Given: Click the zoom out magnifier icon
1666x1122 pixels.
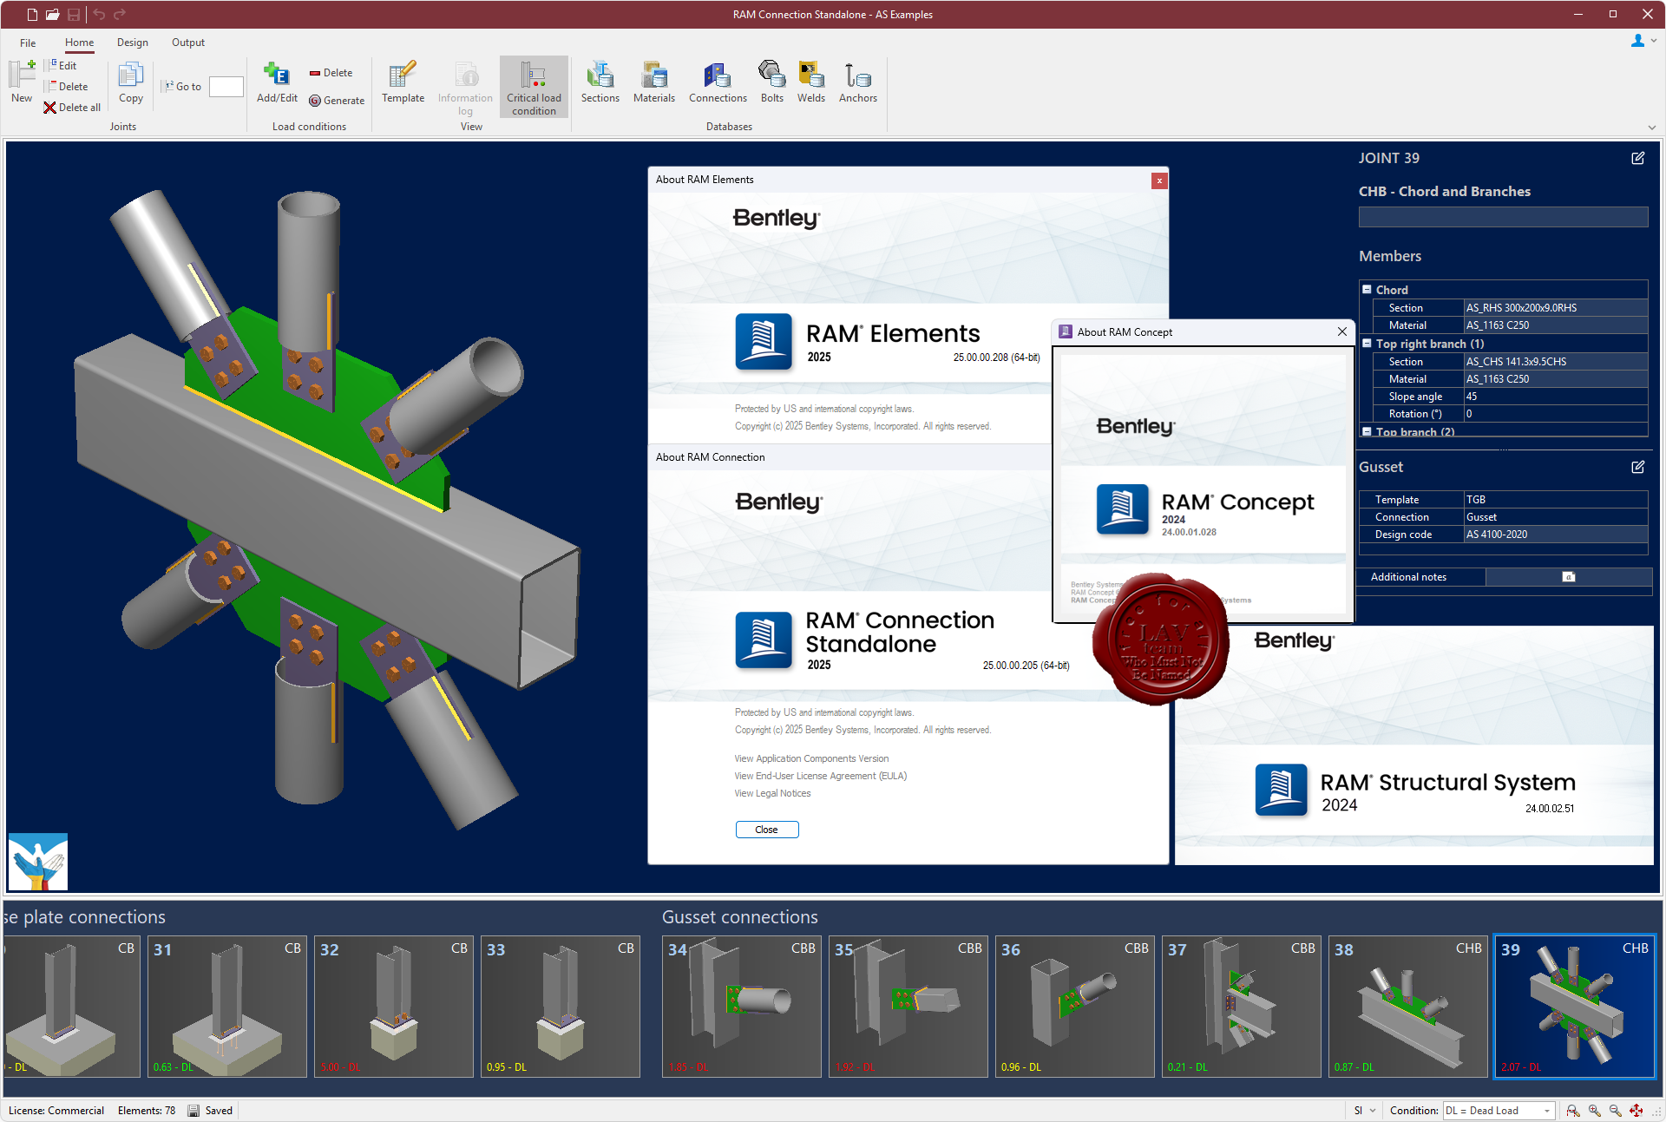Looking at the screenshot, I should click(x=1615, y=1111).
